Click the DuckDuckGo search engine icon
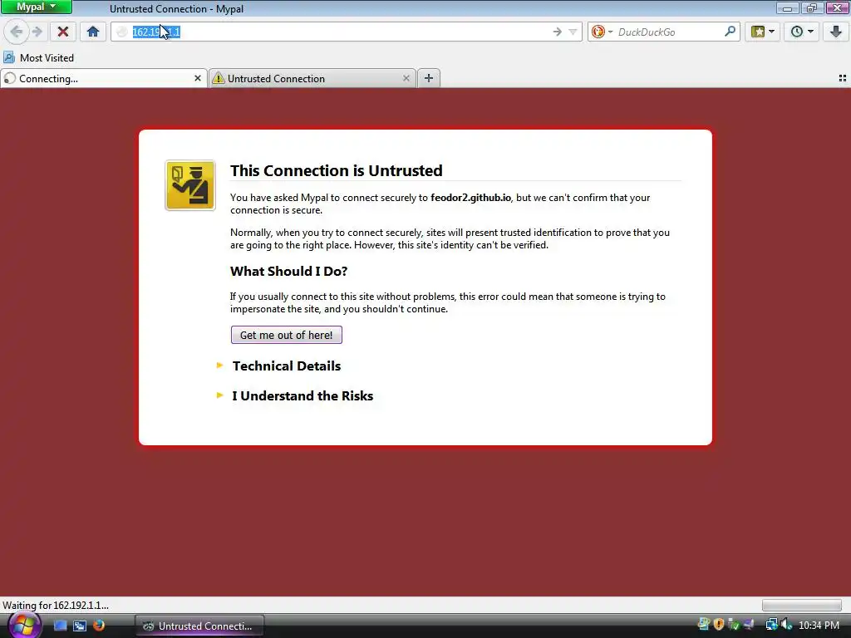The image size is (851, 638). click(598, 32)
